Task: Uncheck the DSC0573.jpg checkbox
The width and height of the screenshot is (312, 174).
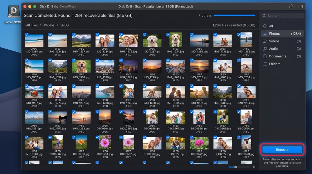Action: pyautogui.click(x=239, y=137)
